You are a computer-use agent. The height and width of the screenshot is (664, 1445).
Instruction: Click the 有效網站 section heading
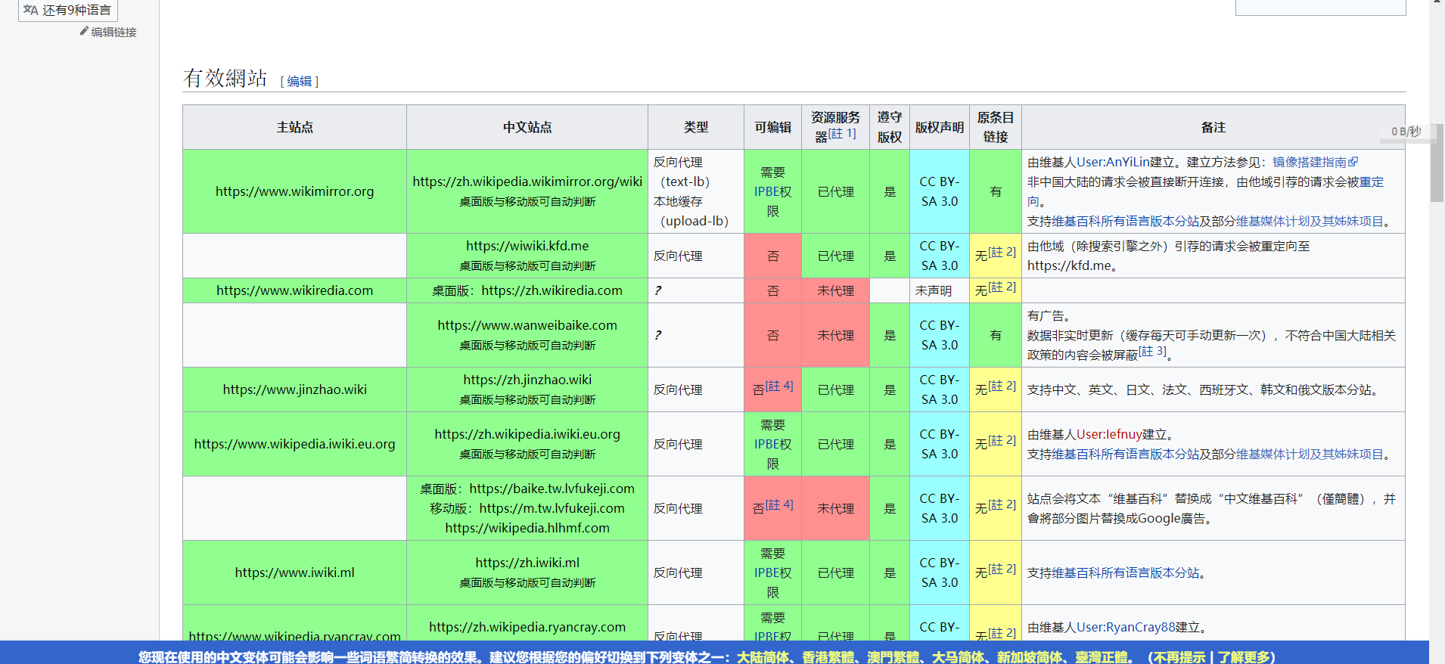[225, 78]
